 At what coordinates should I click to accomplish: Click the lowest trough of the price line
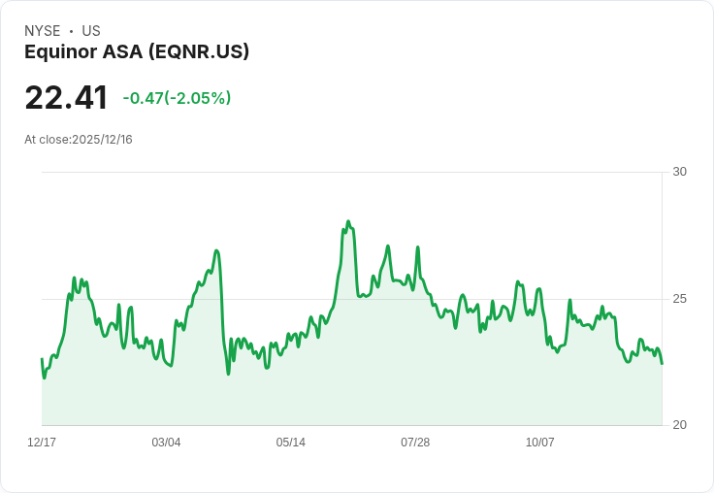point(45,378)
